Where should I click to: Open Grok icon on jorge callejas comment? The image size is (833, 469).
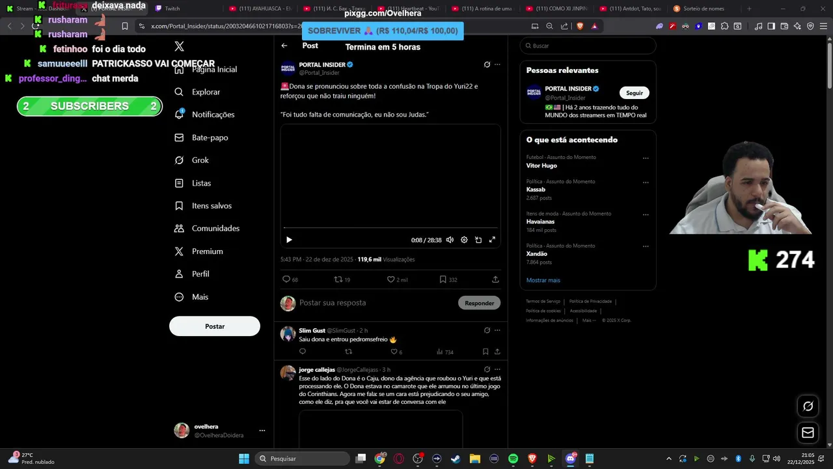(x=487, y=369)
